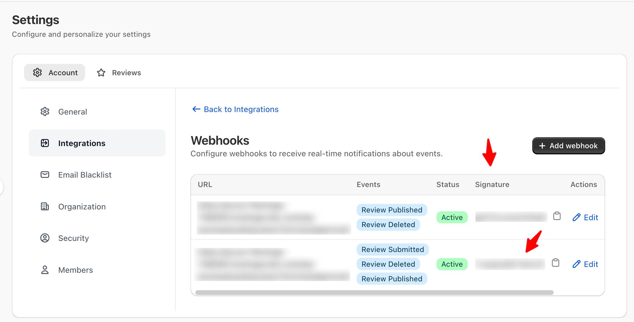
Task: Click the Reviews tab star icon
Action: [101, 72]
